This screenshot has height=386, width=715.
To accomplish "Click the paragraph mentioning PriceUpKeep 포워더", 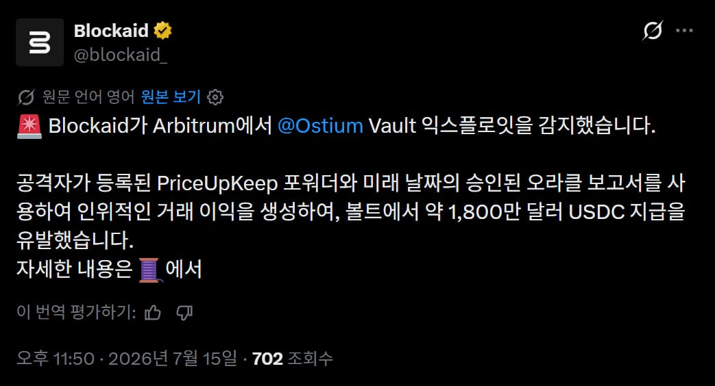I will click(x=351, y=211).
